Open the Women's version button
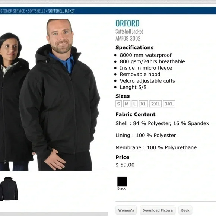This screenshot has width=216, height=216. coord(126,210)
